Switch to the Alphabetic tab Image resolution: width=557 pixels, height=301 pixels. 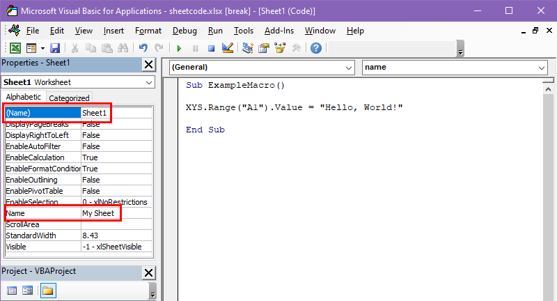(x=24, y=97)
